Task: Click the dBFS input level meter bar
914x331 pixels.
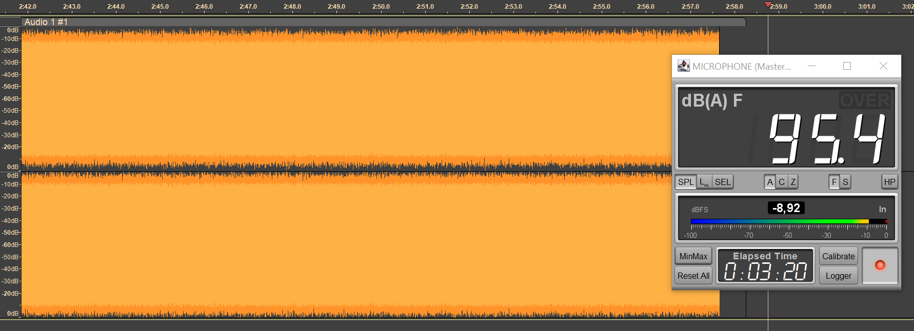Action: (789, 221)
